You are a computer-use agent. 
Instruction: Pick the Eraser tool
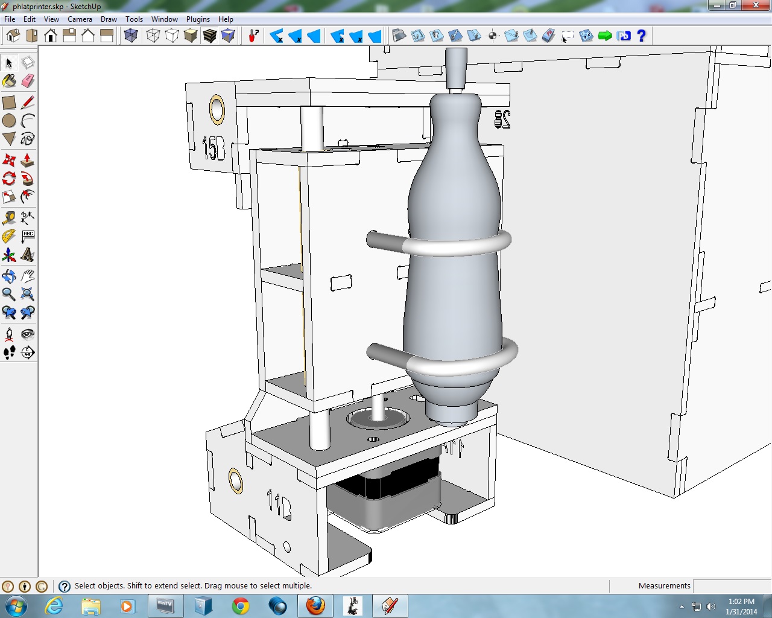coord(28,81)
